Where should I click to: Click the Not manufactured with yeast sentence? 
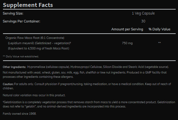click(x=85, y=75)
